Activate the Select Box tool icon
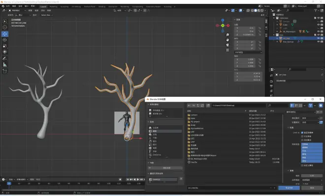 click(x=5, y=21)
